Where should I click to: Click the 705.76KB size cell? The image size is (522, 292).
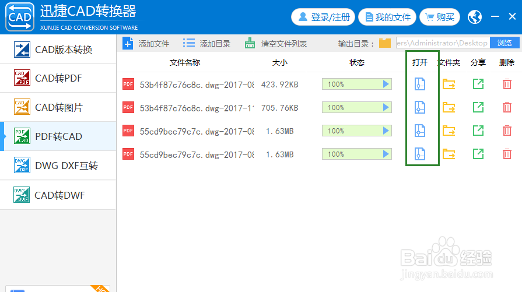click(x=279, y=108)
